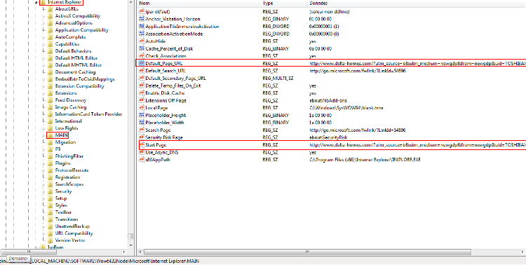The width and height of the screenshot is (526, 265).
Task: Click the Anchor_Visitation_Horizon binary value icon
Action: tap(141, 19)
